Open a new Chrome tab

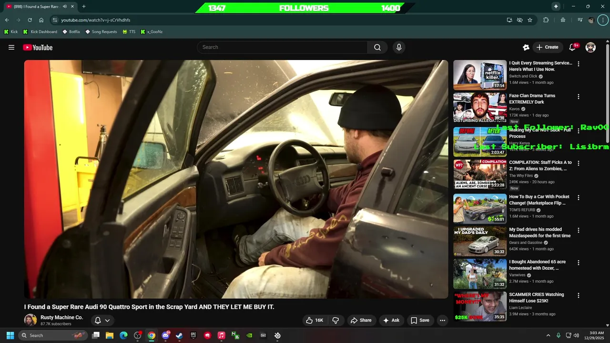(84, 7)
